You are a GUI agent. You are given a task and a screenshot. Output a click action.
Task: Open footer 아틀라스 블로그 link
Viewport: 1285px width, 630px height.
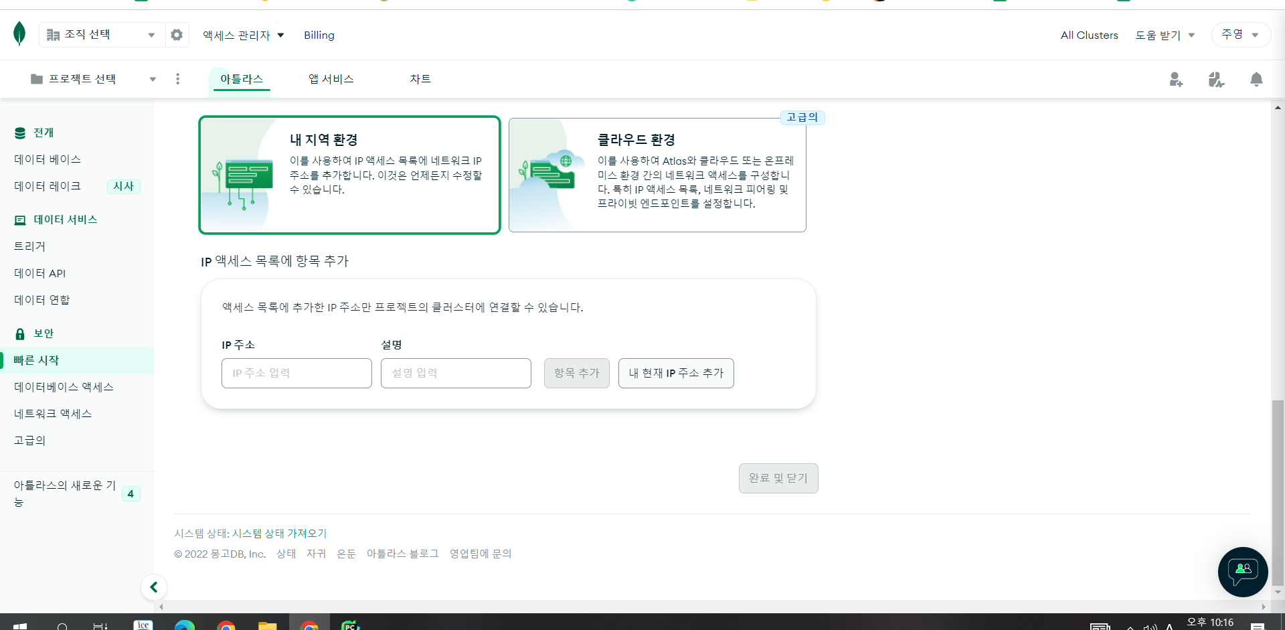pos(402,554)
